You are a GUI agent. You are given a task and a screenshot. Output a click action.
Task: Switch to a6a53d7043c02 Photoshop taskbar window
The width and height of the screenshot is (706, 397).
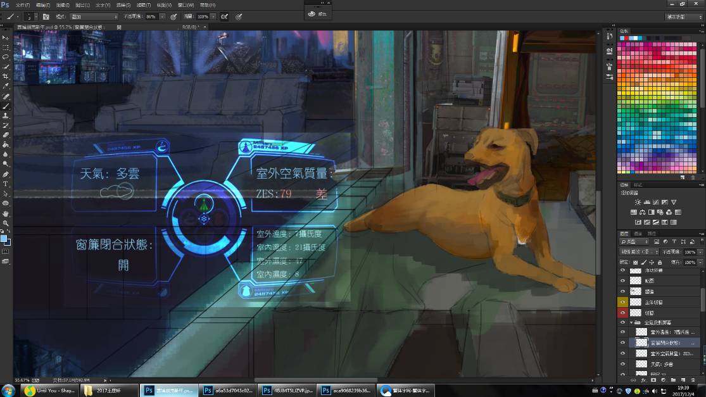(229, 390)
